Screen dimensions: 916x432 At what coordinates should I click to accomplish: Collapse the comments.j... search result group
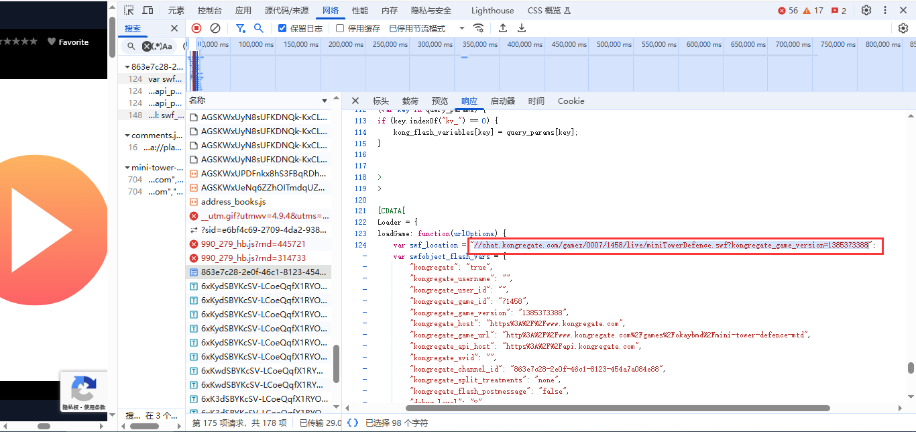coord(127,136)
